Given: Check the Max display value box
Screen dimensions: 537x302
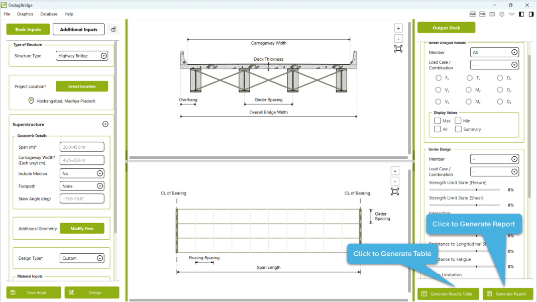Looking at the screenshot, I should (x=438, y=121).
